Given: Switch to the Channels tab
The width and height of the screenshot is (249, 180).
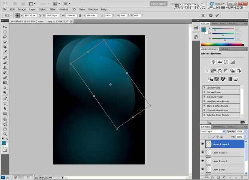Looking at the screenshot, I should [219, 127].
